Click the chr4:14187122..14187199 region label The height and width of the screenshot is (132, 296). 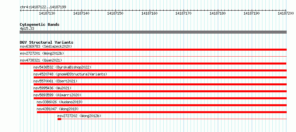[43, 7]
